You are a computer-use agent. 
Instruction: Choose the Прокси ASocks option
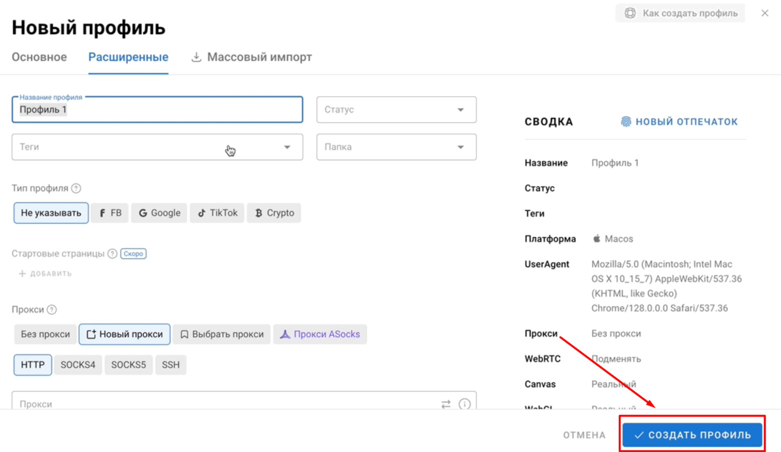pyautogui.click(x=320, y=334)
